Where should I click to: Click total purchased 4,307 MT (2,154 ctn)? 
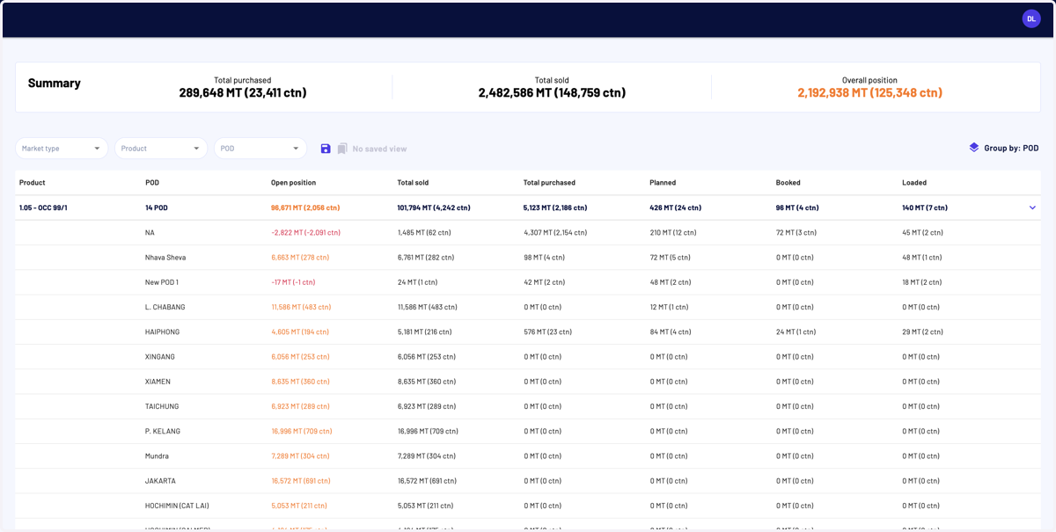tap(555, 233)
